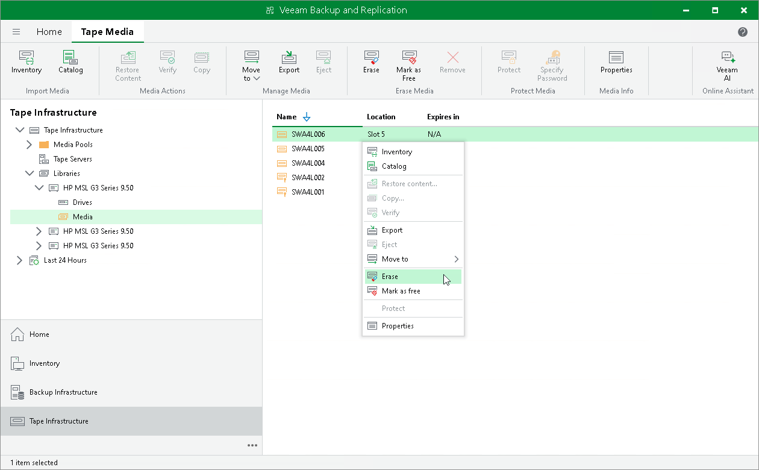759x470 pixels.
Task: Click the Eject ribbon icon
Action: click(x=324, y=57)
